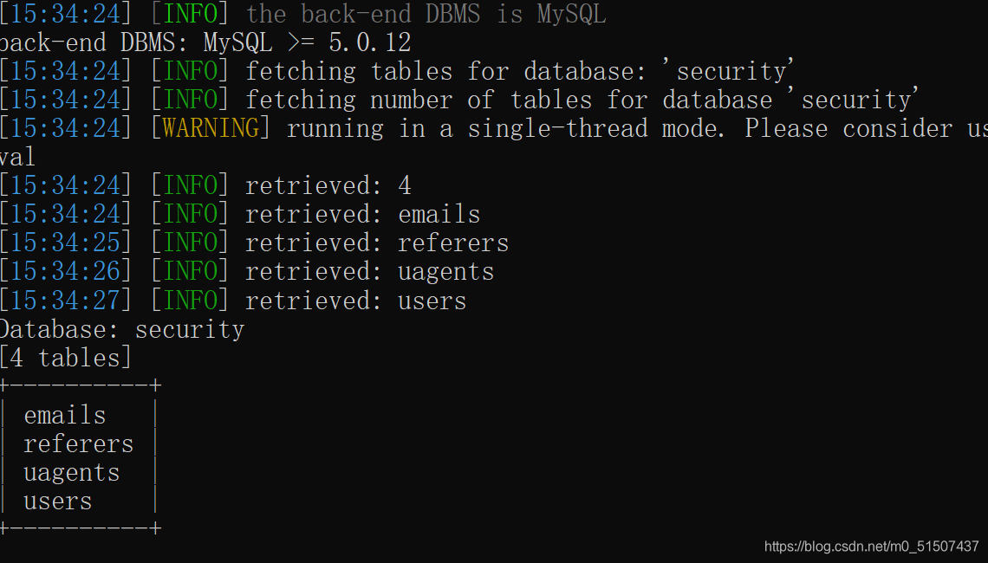Click 'users' in the results table
The image size is (988, 563).
click(x=58, y=502)
